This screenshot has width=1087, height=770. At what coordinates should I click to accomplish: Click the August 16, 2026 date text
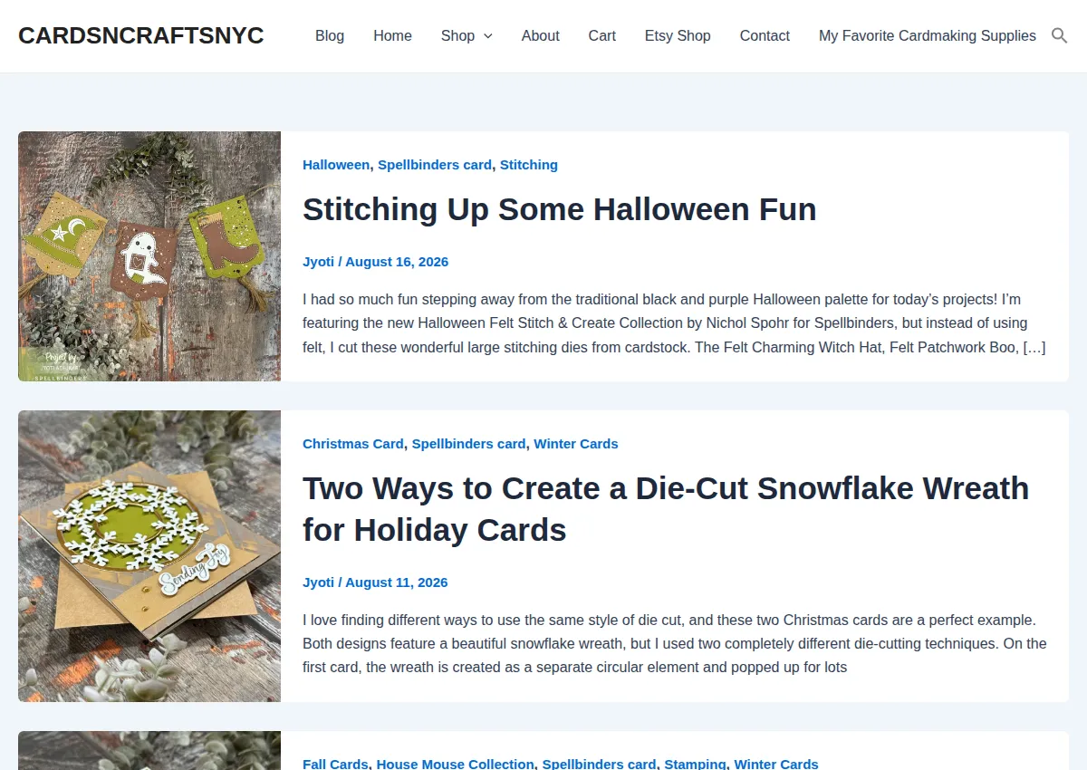point(397,262)
